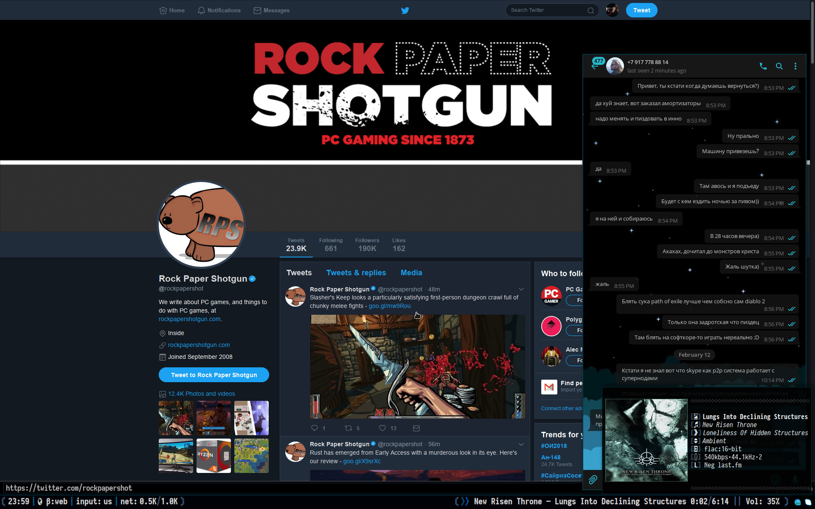Viewport: 815px width, 509px height.
Task: Click the Gmail Find people icon
Action: pos(549,386)
